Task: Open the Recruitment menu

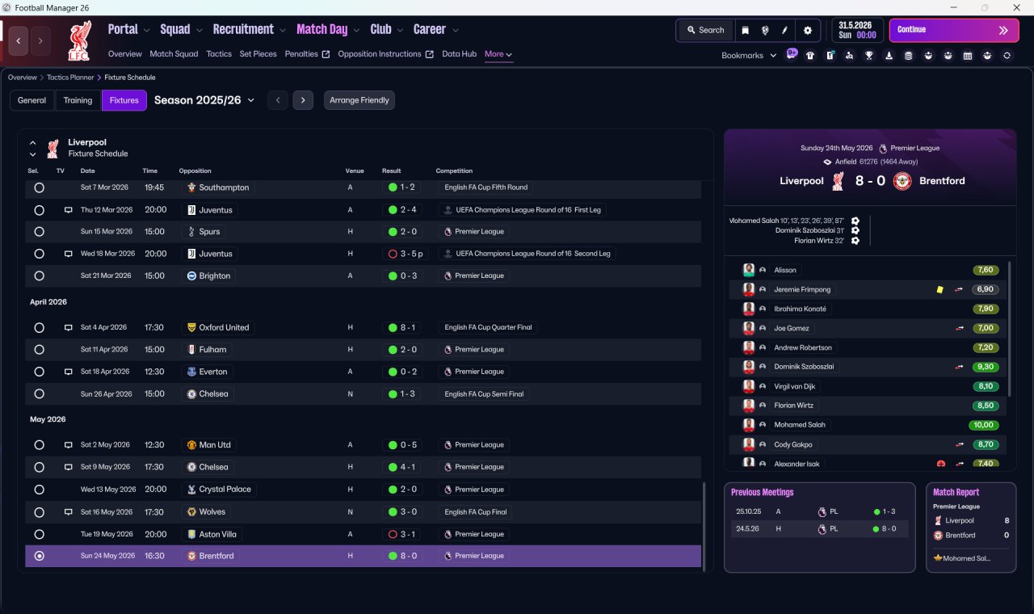Action: [x=249, y=30]
